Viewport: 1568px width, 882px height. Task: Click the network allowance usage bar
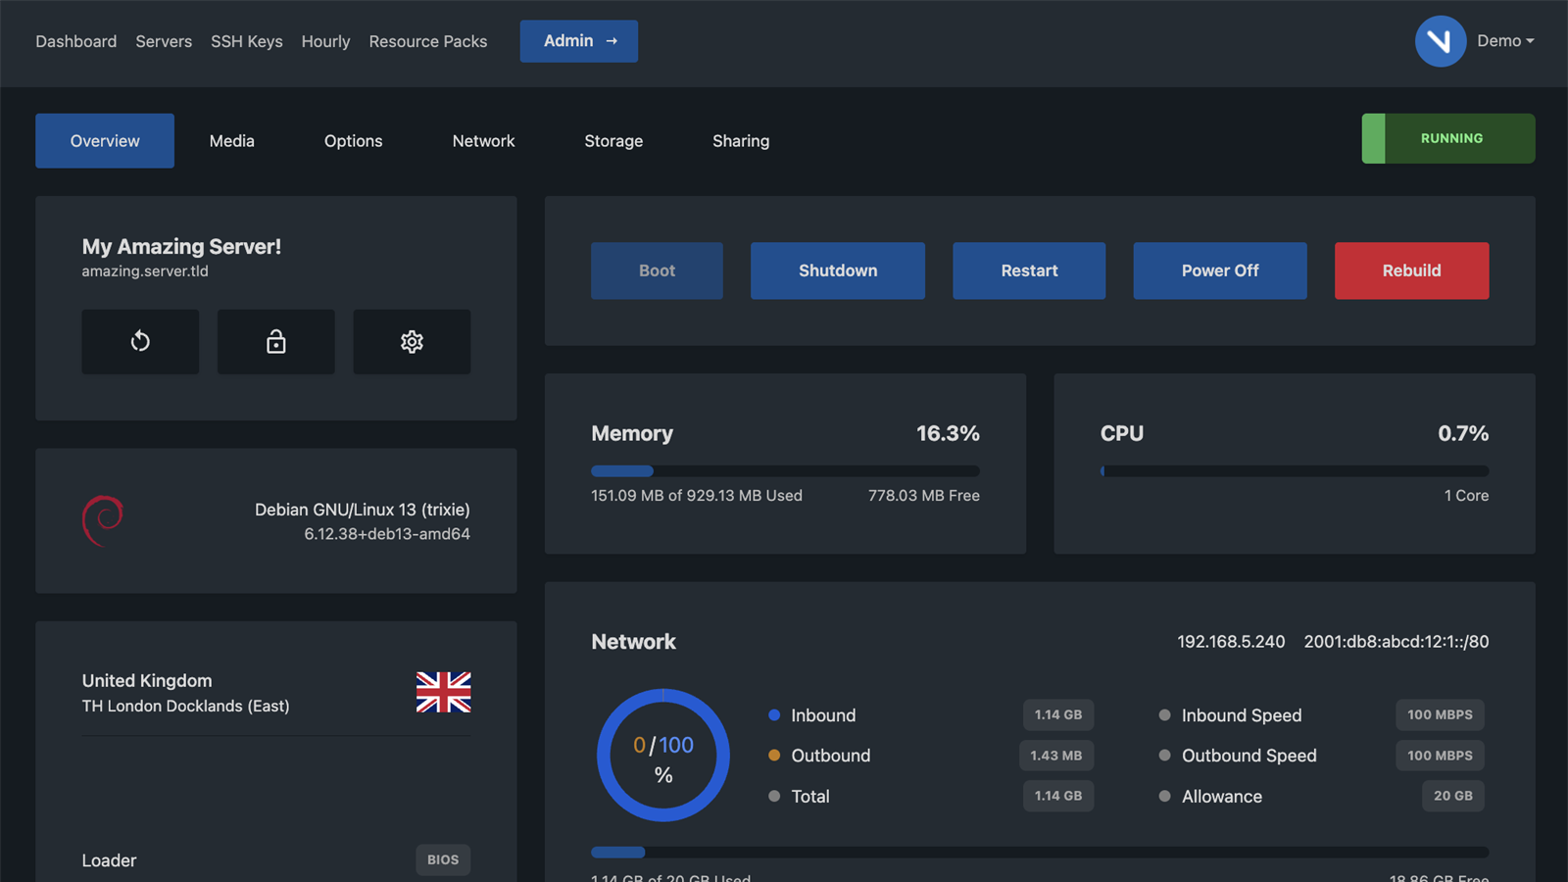[1040, 853]
